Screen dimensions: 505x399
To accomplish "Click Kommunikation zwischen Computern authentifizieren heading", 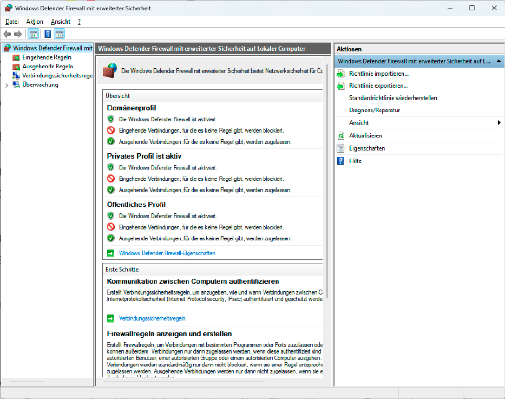I will click(193, 282).
